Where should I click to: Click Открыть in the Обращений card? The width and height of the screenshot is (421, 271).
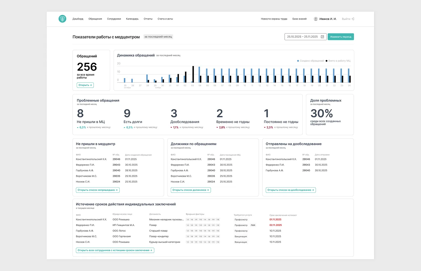pyautogui.click(x=85, y=85)
